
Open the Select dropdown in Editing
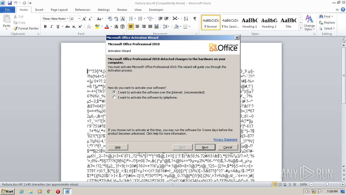tap(327, 28)
